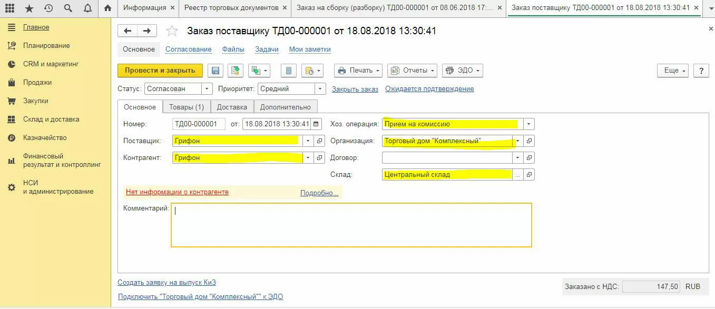
Task: Open Договор record card icon
Action: pos(530,158)
